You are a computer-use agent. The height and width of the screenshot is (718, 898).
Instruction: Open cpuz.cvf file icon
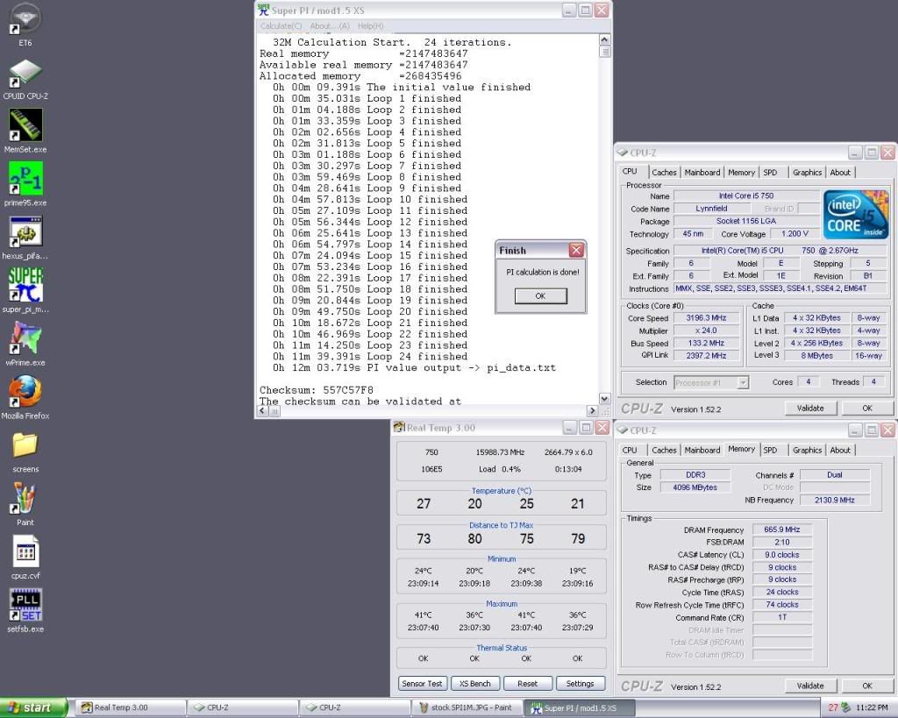25,557
